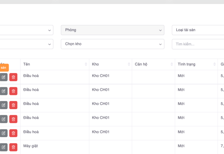Sort by Tình trạng column header
This screenshot has width=224, height=154.
196,64
